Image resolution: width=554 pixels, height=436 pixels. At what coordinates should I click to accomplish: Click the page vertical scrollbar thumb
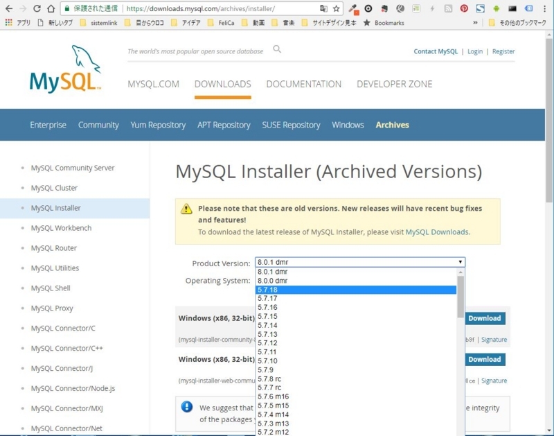[548, 120]
